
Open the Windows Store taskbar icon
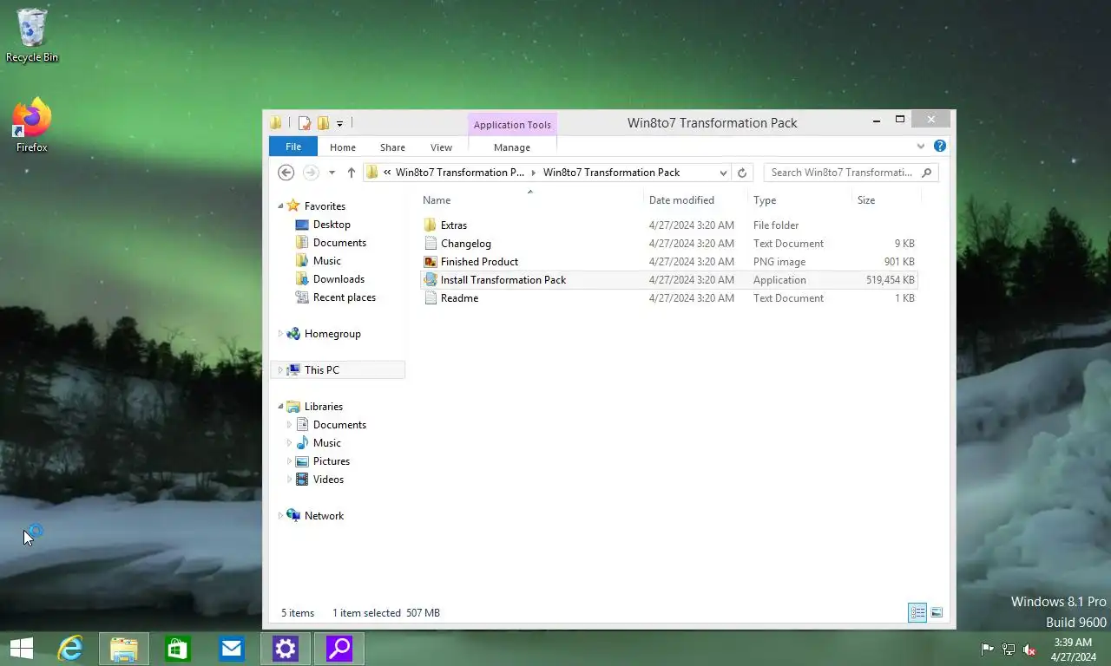tap(178, 649)
